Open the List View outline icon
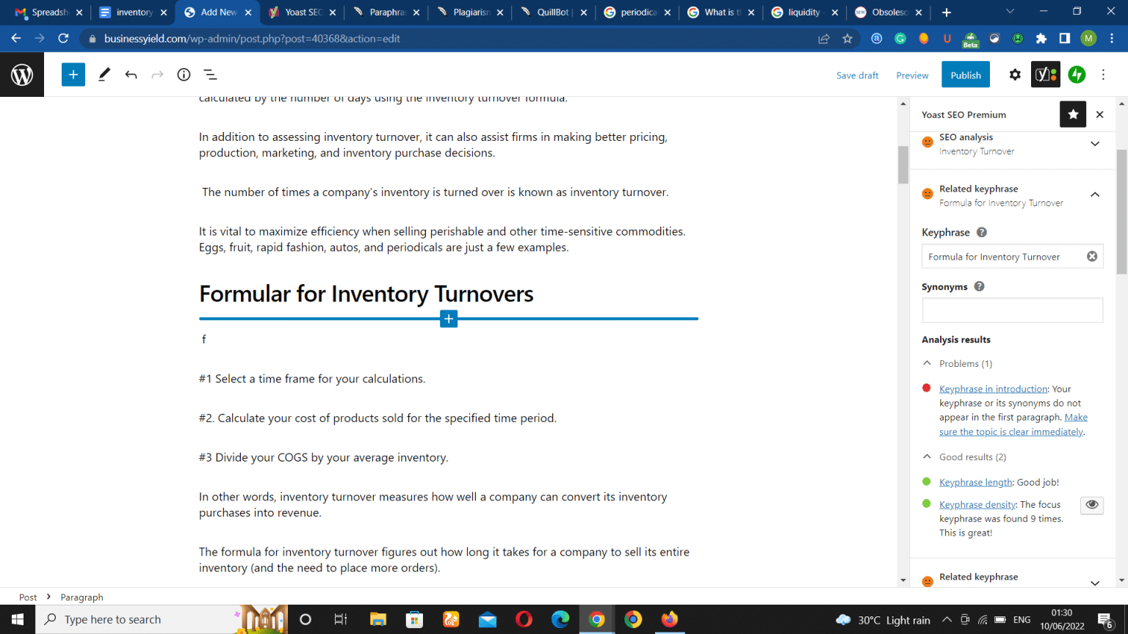Viewport: 1128px width, 634px height. point(210,75)
